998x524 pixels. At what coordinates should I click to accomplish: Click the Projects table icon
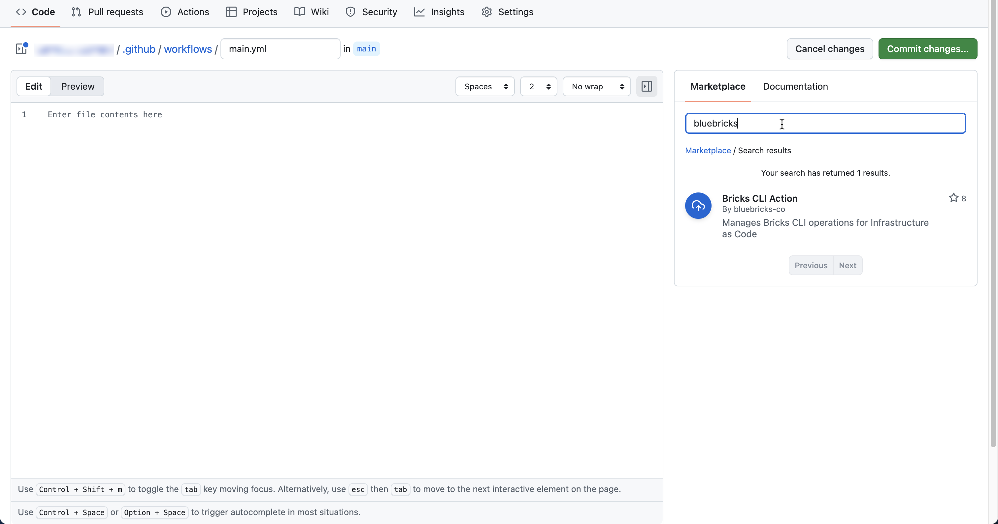231,12
